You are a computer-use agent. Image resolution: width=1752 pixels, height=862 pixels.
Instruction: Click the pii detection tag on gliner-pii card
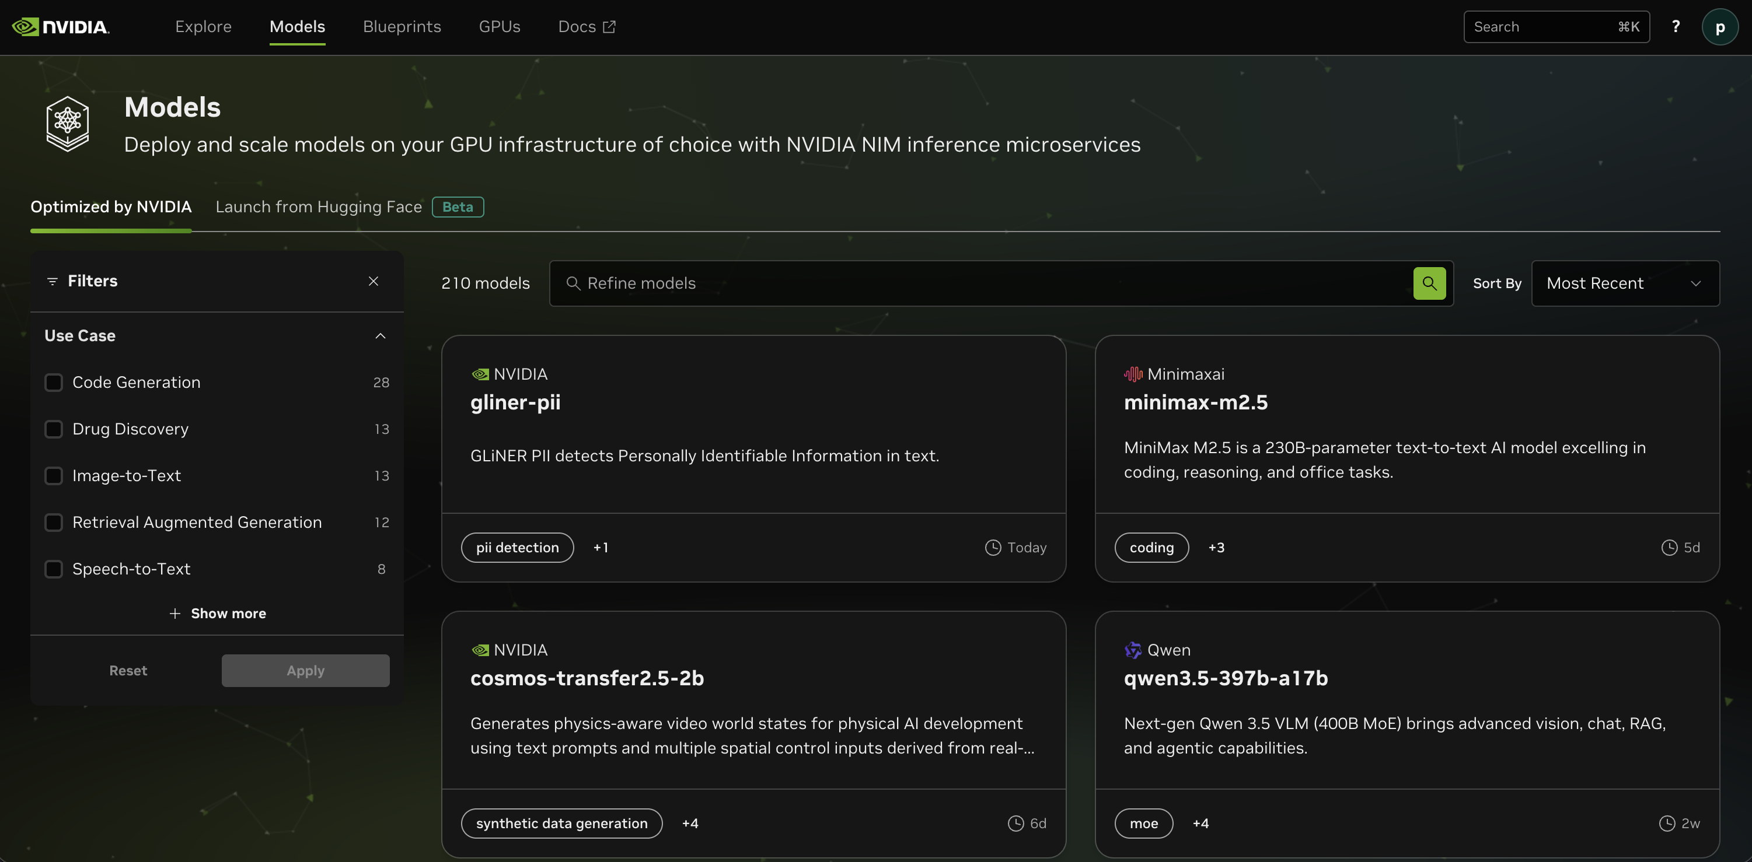click(517, 547)
